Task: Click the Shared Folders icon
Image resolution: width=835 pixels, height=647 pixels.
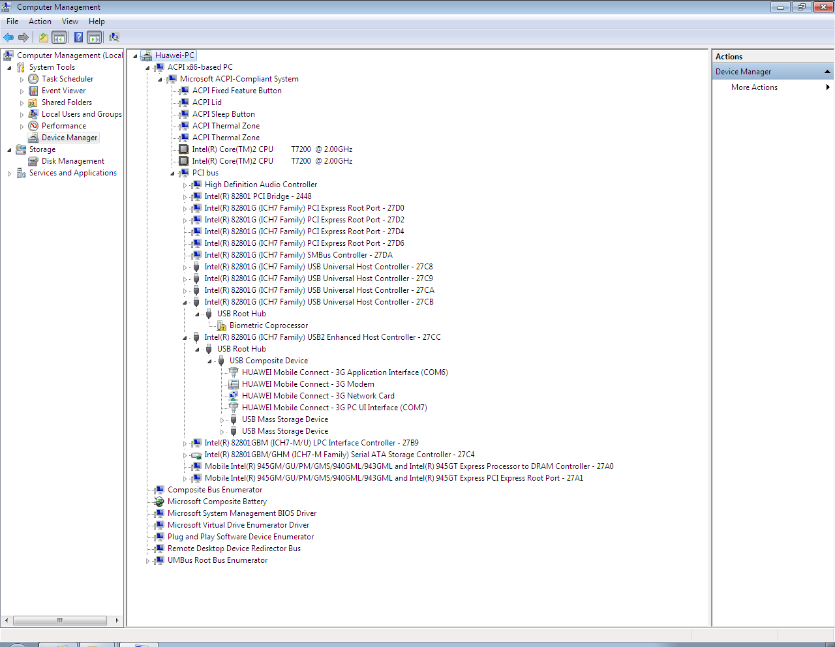Action: point(33,102)
